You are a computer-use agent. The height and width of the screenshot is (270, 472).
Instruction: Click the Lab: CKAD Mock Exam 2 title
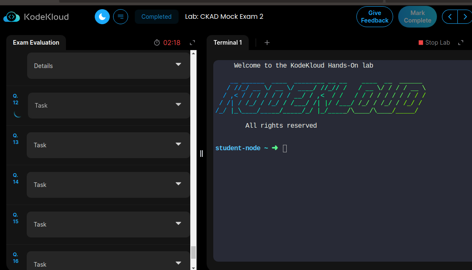coord(224,17)
